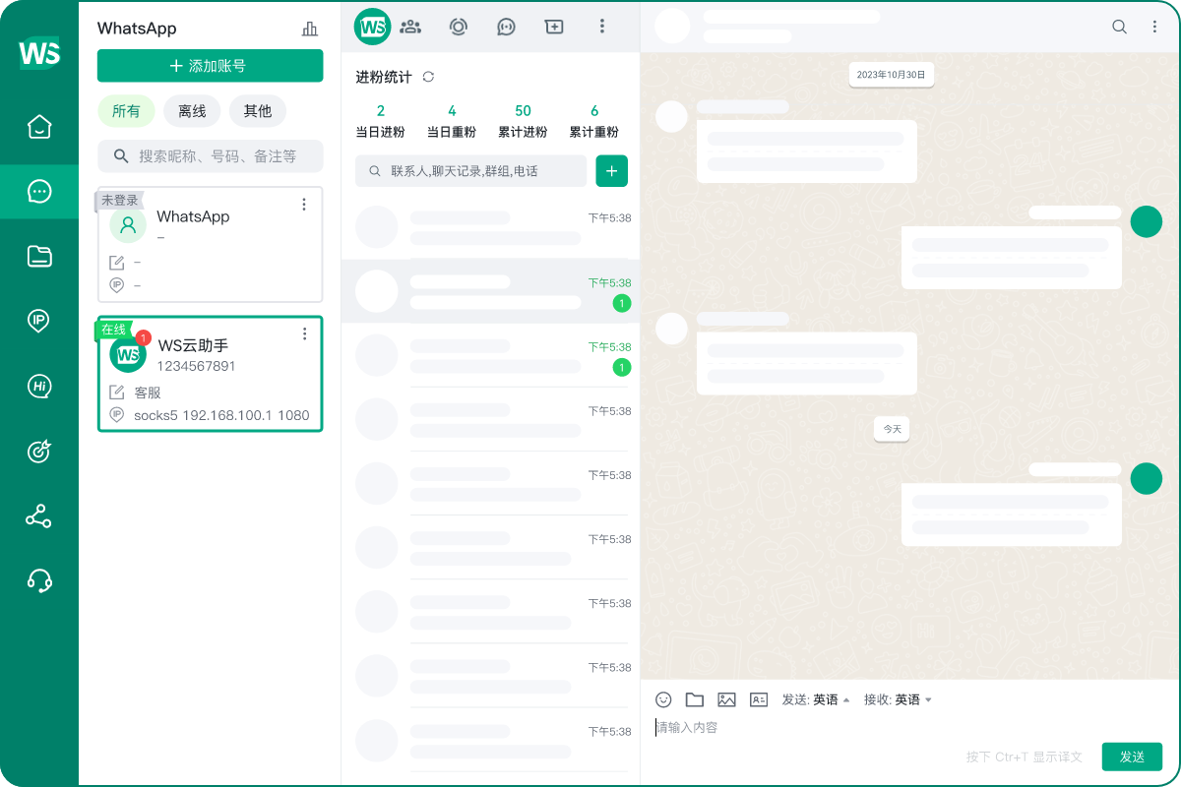The image size is (1181, 787).
Task: Open 发送 language dropdown 英语
Action: pyautogui.click(x=832, y=699)
